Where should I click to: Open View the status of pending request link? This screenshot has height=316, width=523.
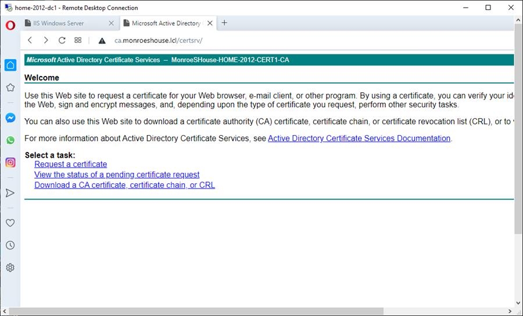pos(117,175)
